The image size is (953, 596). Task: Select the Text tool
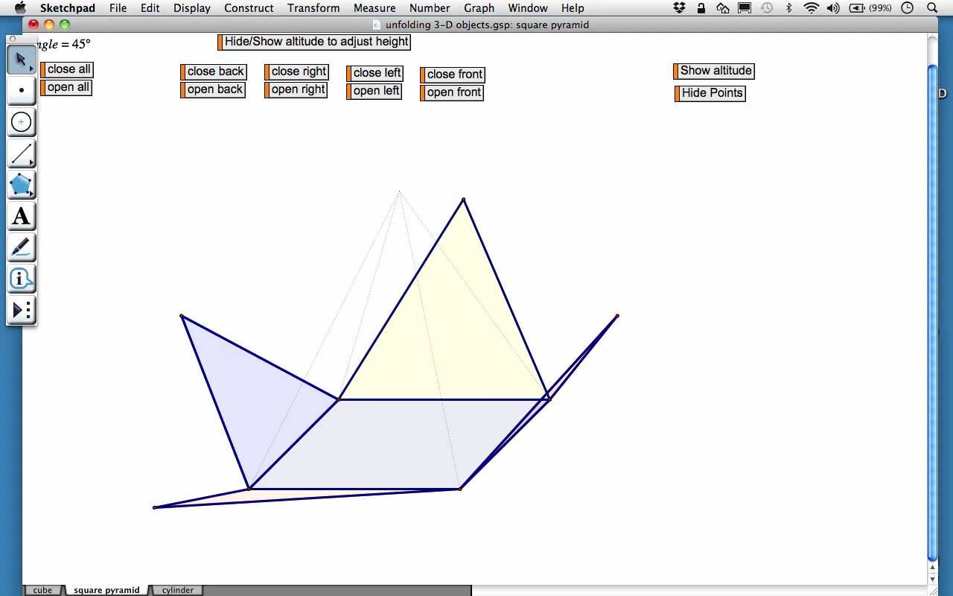coord(22,216)
